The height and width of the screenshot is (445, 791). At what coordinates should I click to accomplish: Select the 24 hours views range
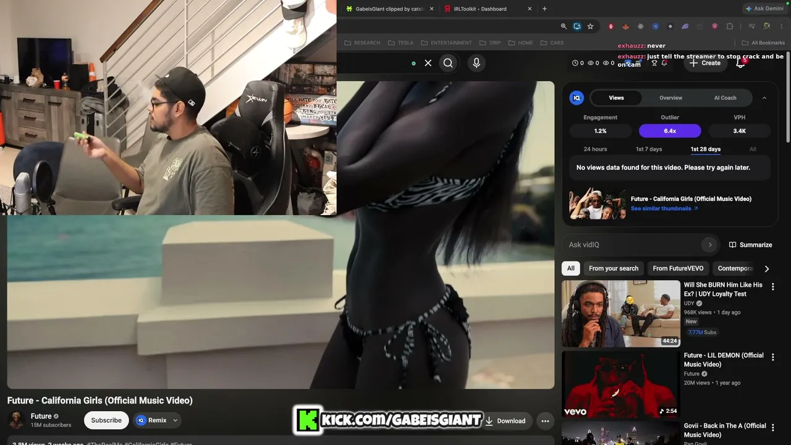click(595, 149)
